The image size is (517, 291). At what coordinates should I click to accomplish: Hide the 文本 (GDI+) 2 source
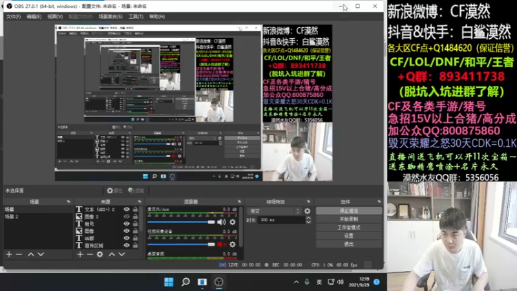point(127,209)
